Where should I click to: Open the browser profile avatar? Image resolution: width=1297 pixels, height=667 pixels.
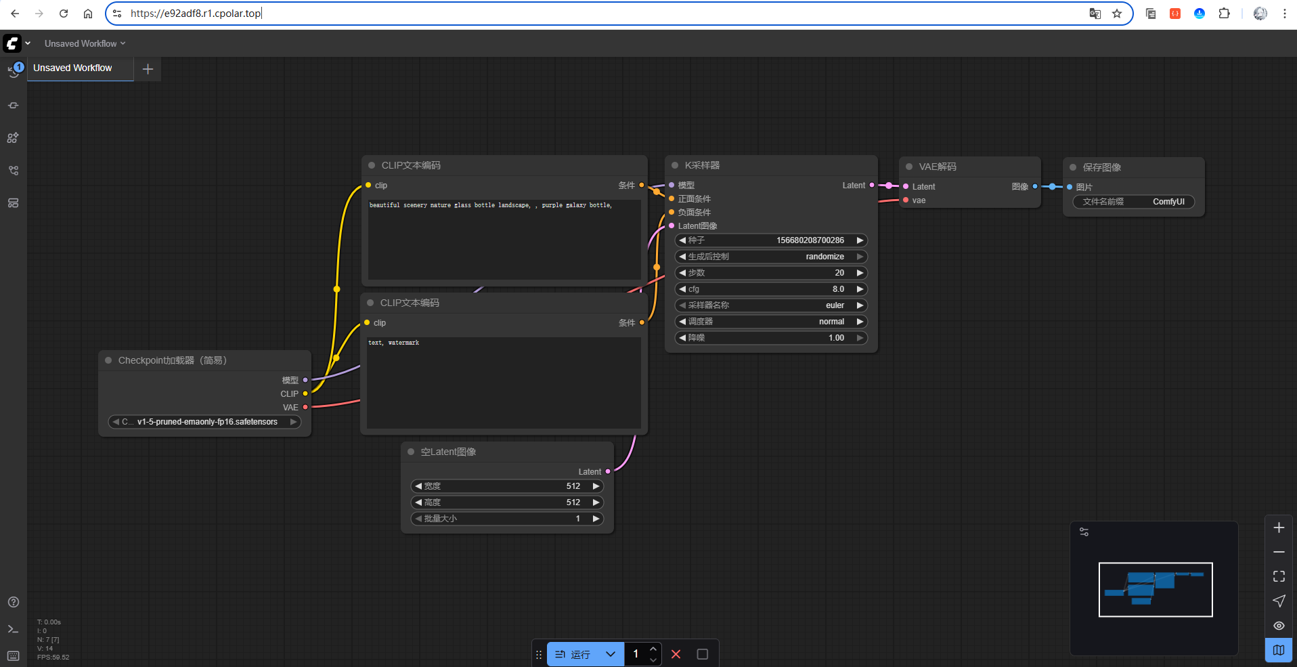(1260, 14)
